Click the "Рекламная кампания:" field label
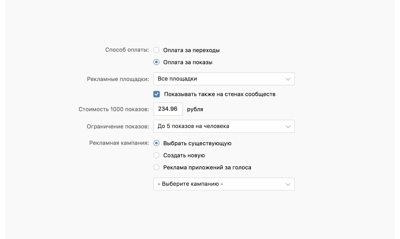The height and width of the screenshot is (239, 400). pyautogui.click(x=119, y=143)
